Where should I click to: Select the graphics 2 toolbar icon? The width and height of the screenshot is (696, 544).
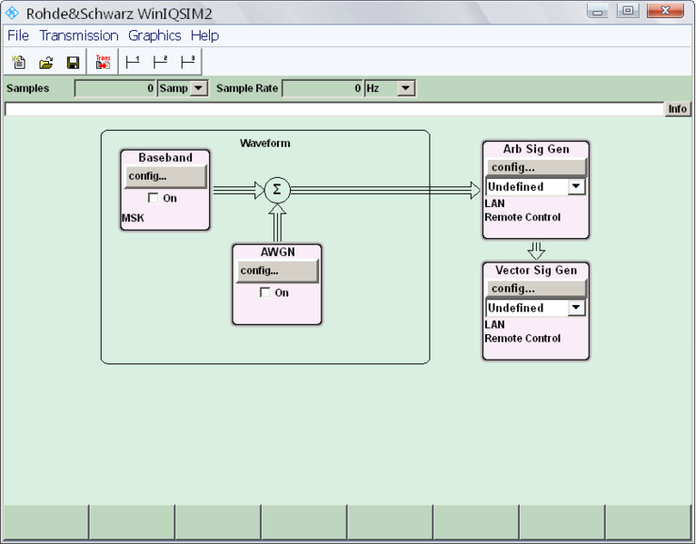tap(161, 63)
